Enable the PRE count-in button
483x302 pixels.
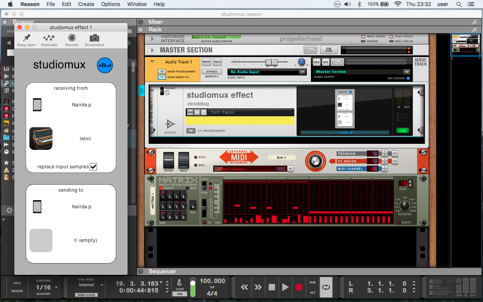(x=180, y=294)
